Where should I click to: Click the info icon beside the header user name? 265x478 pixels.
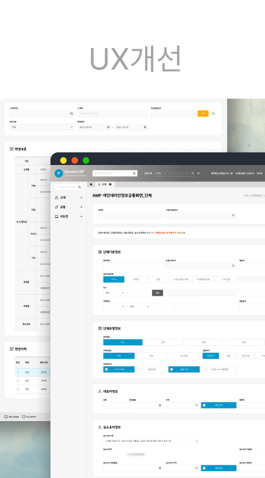[232, 173]
